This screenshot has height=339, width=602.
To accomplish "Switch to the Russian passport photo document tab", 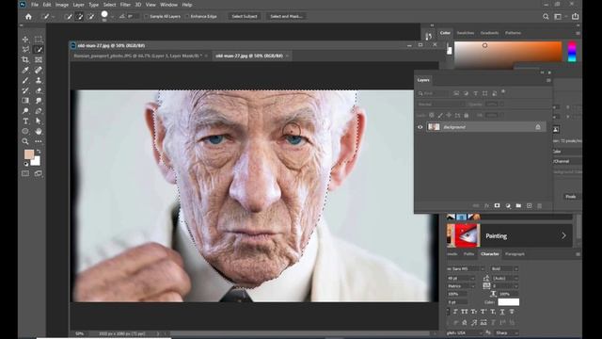I will tap(138, 56).
